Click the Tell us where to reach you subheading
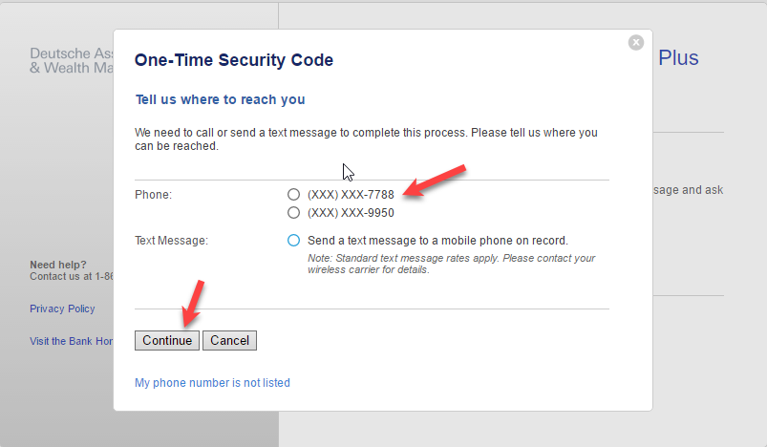 pyautogui.click(x=220, y=99)
